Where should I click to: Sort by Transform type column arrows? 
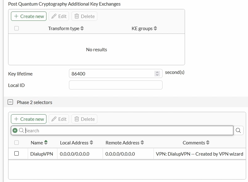point(82,28)
